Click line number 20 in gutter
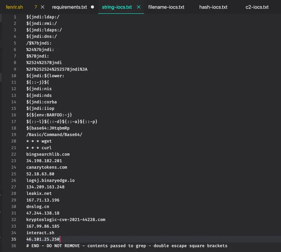Screen dimensions: 281x252 (x=14, y=141)
